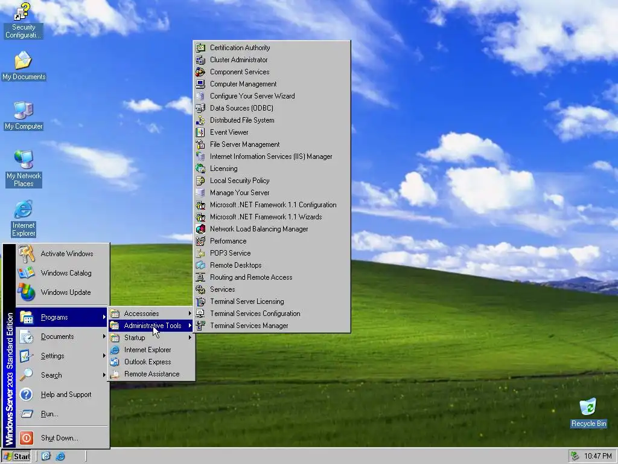
Task: Select Shut Down... in Start menu
Action: pos(62,438)
